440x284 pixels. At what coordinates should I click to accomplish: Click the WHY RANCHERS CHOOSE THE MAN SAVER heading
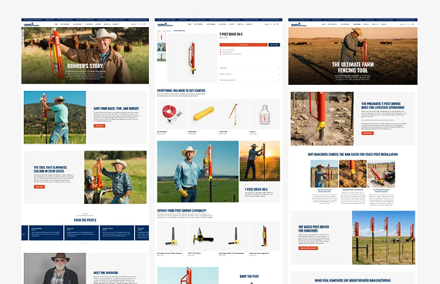tap(353, 154)
